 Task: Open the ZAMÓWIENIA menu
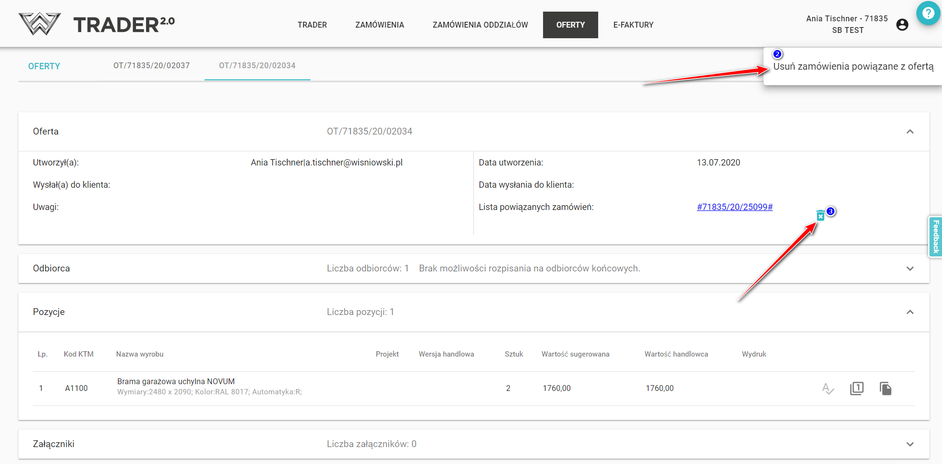coord(380,25)
